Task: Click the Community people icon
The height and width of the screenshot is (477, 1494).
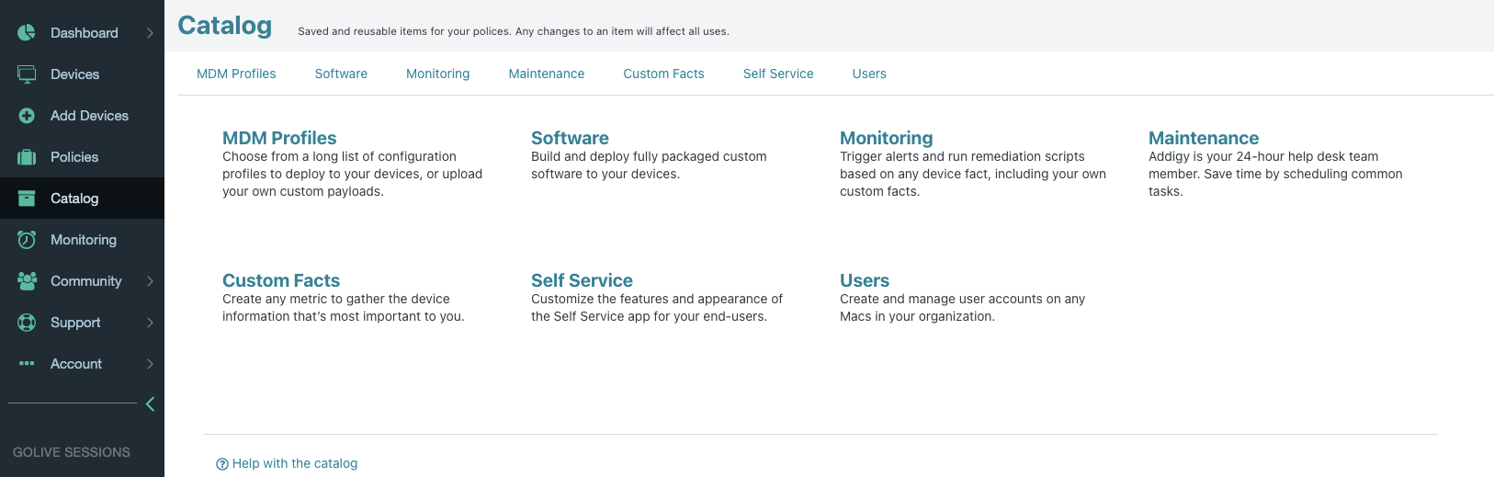Action: click(x=27, y=281)
